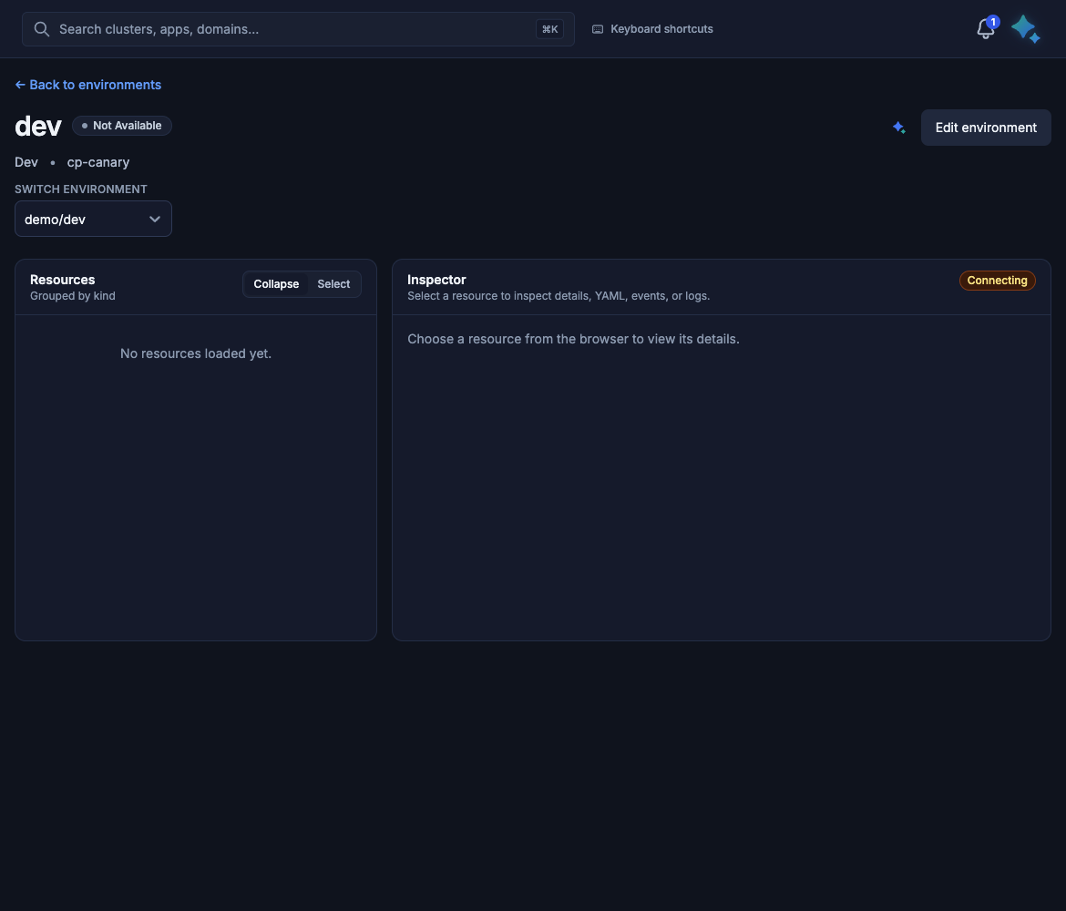Click the Inspector panel heading

(436, 280)
